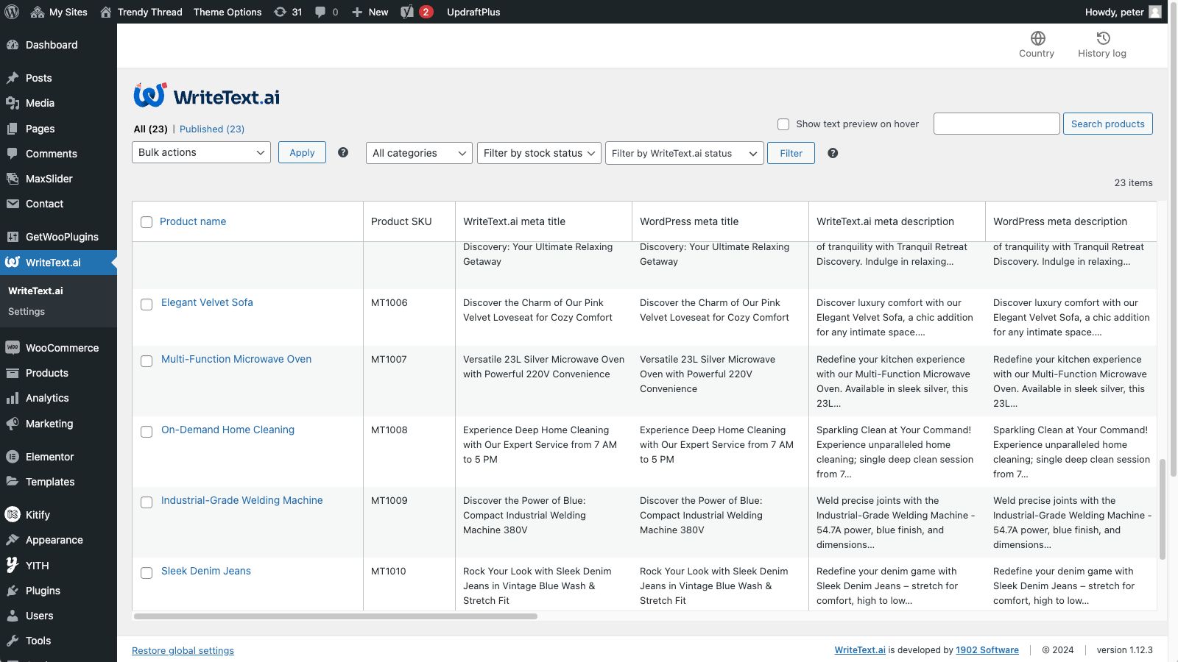Expand the All categories dropdown
1178x662 pixels.
pyautogui.click(x=419, y=153)
